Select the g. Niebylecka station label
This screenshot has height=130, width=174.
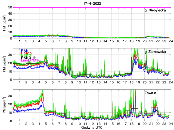pos(155,10)
